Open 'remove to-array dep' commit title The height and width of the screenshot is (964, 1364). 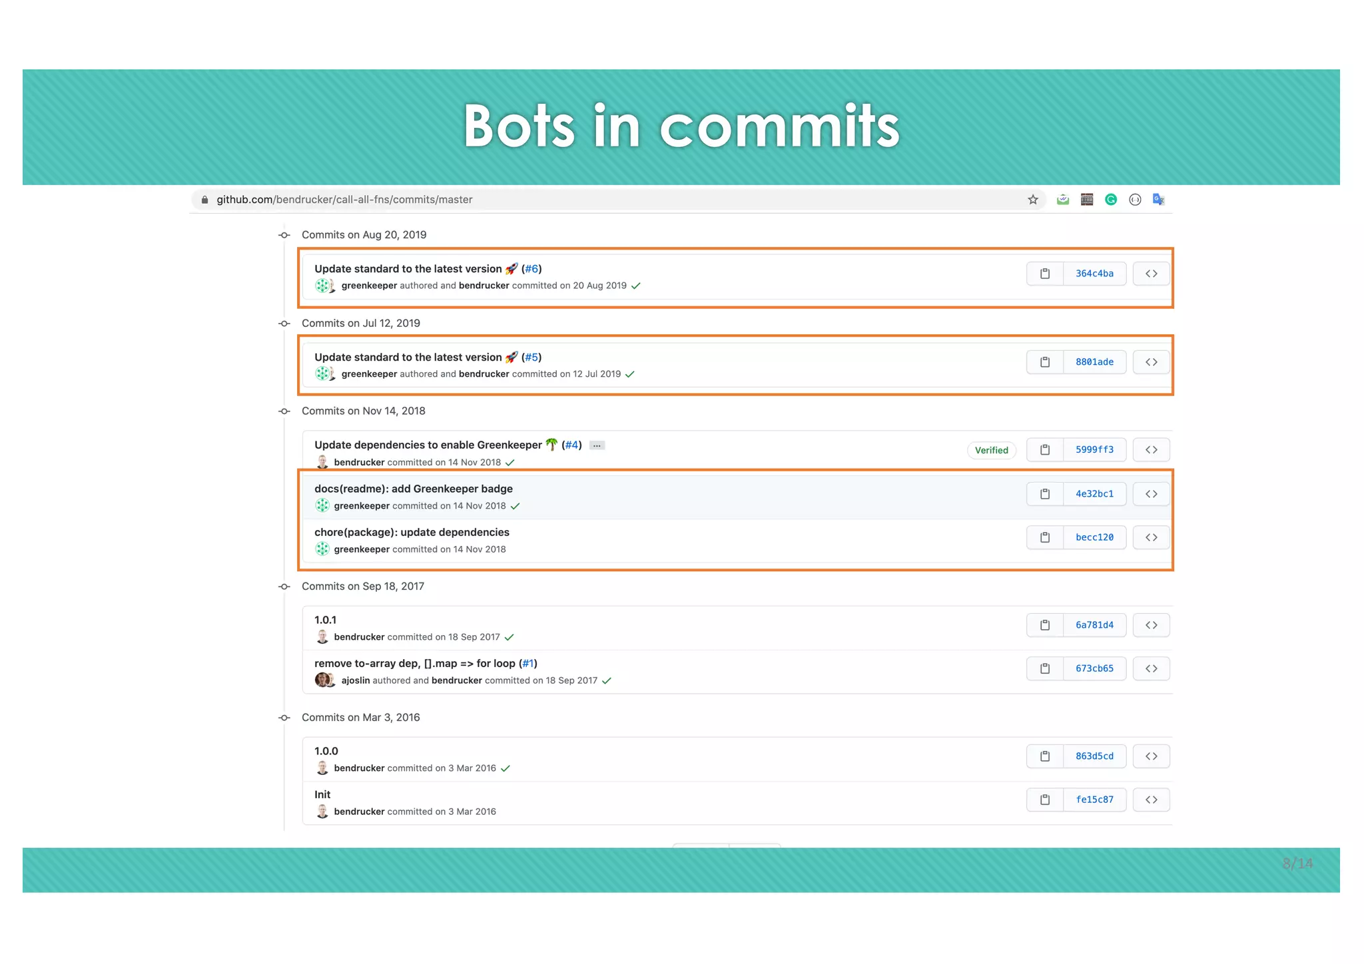point(415,664)
